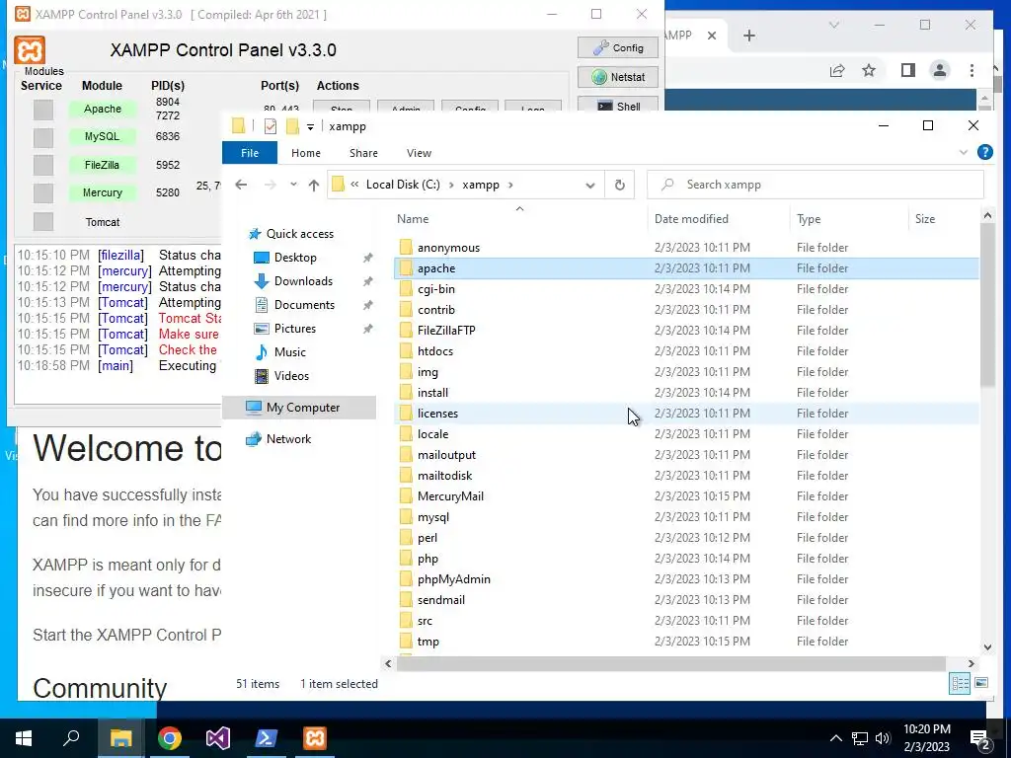Image resolution: width=1011 pixels, height=758 pixels.
Task: Select the htdocs folder icon
Action: click(406, 351)
